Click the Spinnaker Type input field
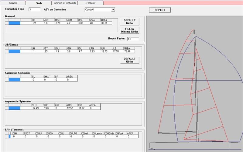Viewport: 243px width, 152px height. 34,9
